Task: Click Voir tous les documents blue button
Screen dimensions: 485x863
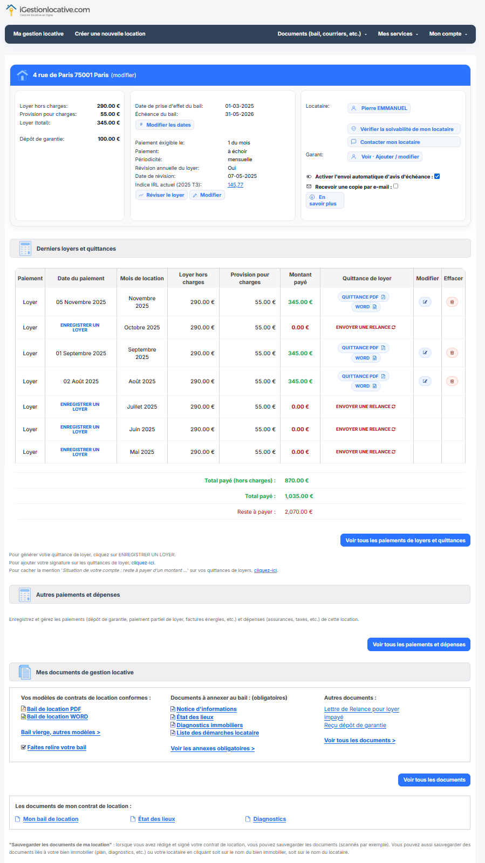Action: coord(434,779)
